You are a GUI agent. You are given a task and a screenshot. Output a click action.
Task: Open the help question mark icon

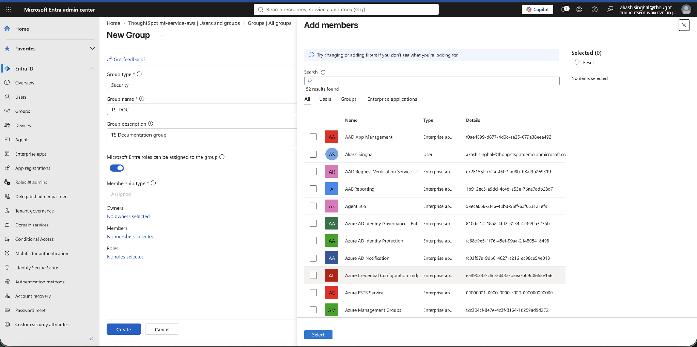click(594, 10)
